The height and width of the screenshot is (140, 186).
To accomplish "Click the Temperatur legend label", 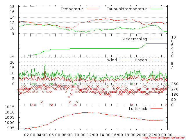I will pos(72,9).
